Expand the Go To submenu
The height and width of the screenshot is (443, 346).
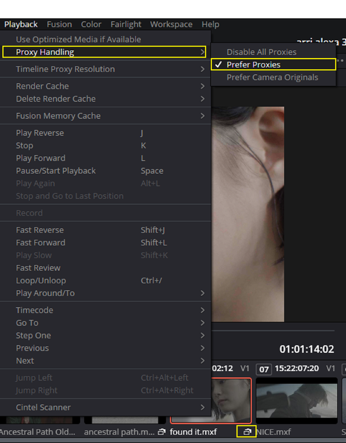click(x=105, y=323)
